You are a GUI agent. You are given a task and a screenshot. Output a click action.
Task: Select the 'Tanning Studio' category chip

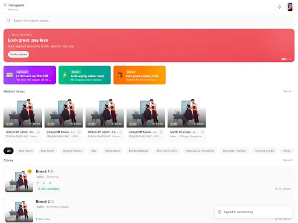tap(265, 151)
